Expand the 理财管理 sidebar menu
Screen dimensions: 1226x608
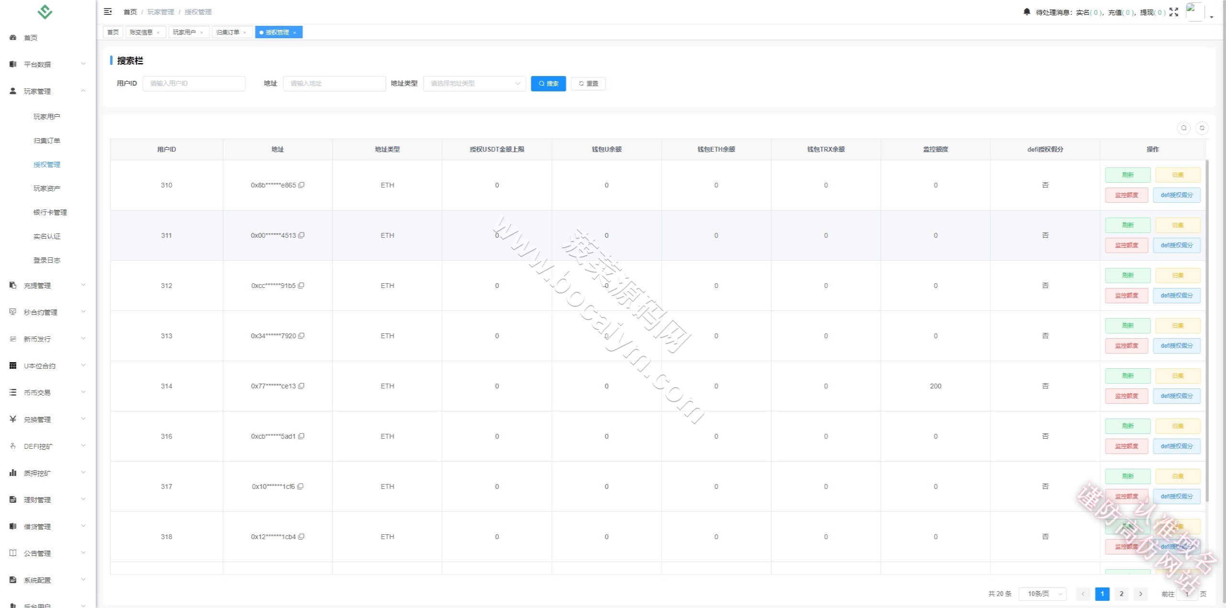click(48, 499)
